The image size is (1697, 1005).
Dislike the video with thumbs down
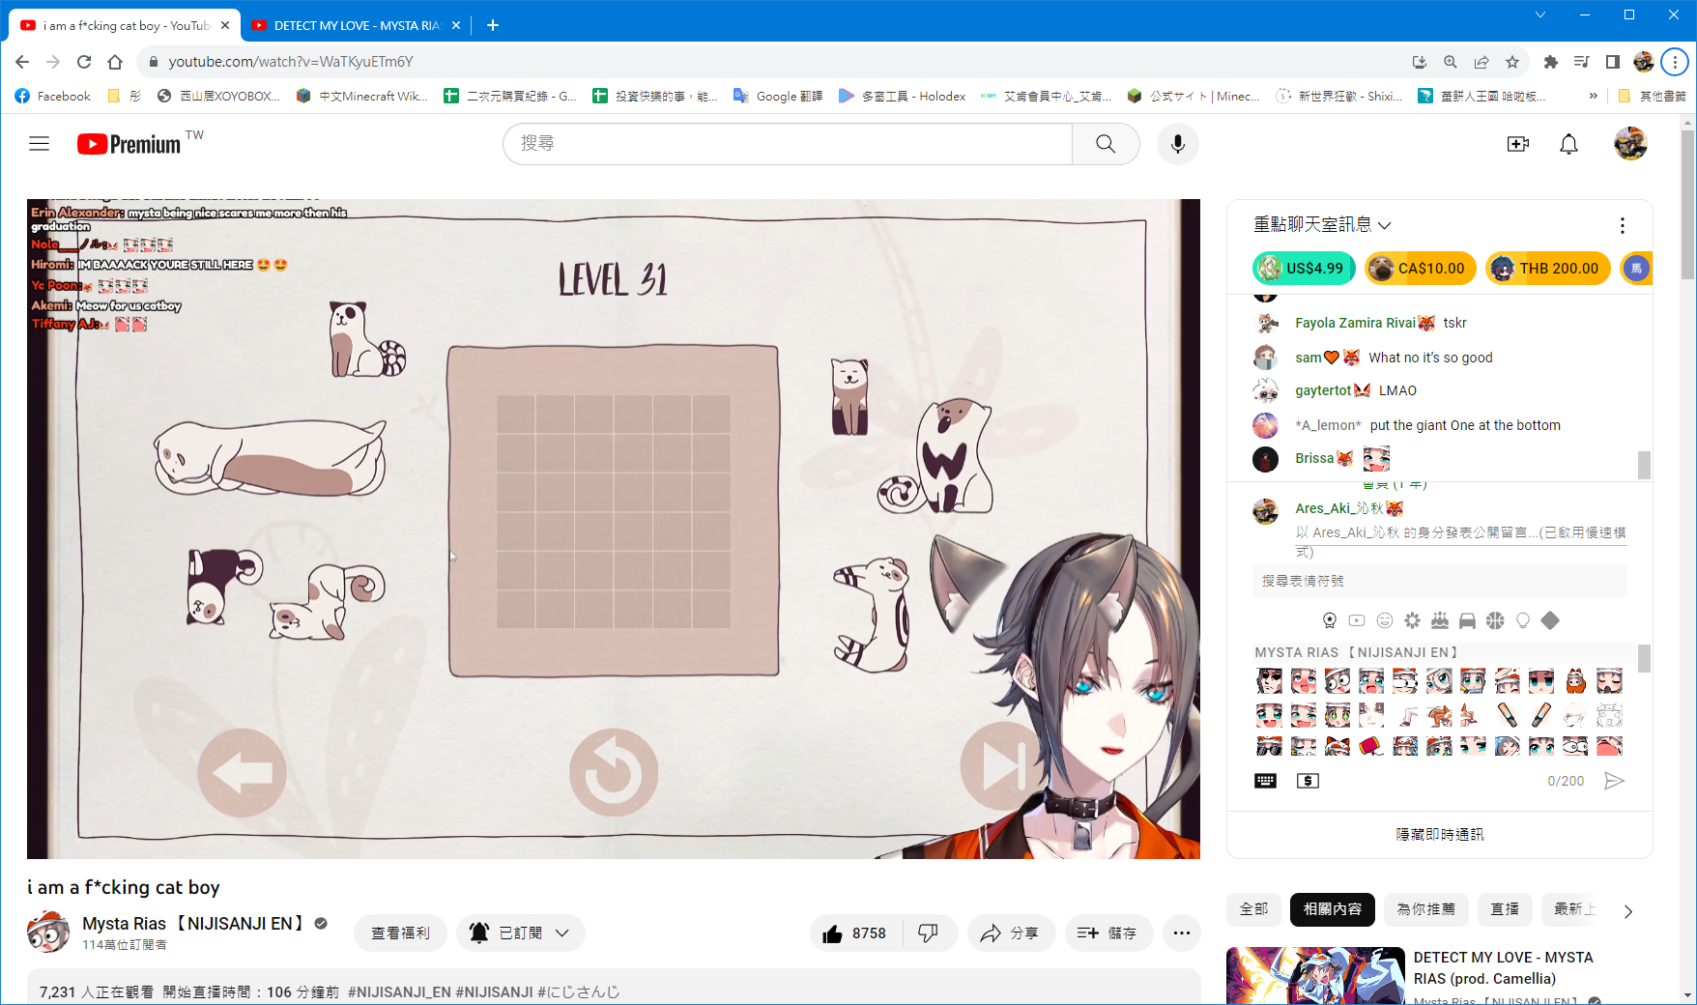(928, 933)
